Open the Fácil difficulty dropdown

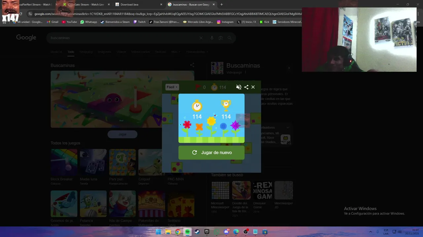point(172,87)
